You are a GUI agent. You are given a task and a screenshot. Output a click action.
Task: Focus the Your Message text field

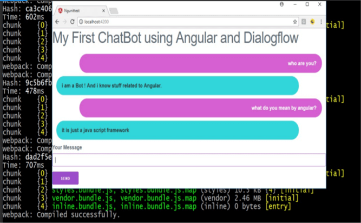point(189,160)
